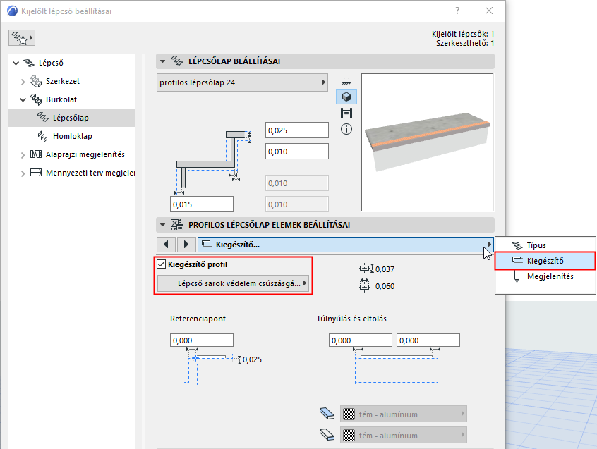
Task: Click the Alaprajzi megjelenítés floor plan icon
Action: coord(36,154)
